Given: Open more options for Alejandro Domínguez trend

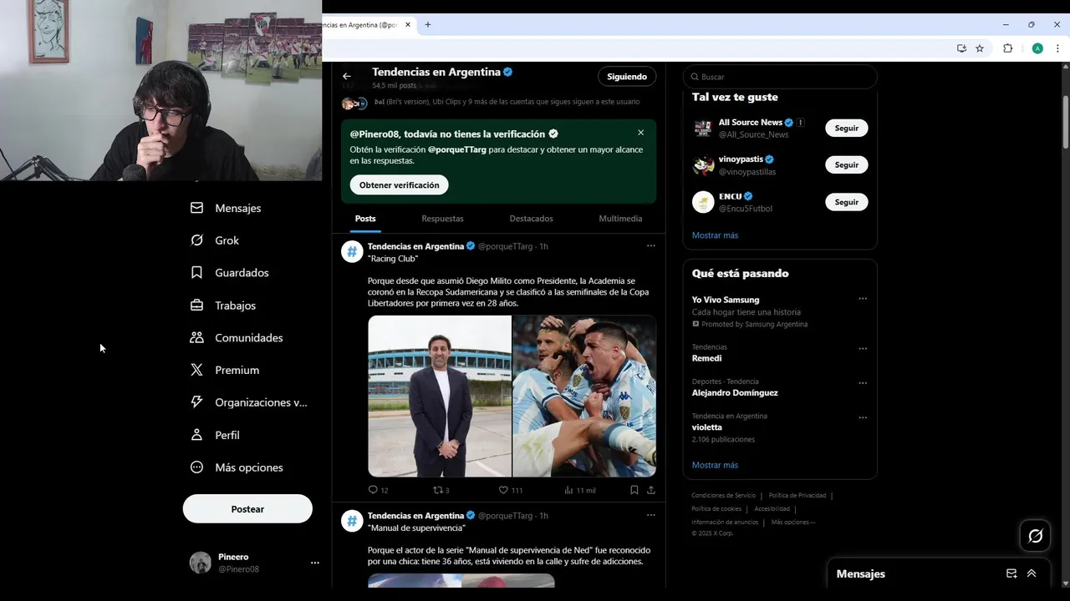Looking at the screenshot, I should (x=863, y=383).
